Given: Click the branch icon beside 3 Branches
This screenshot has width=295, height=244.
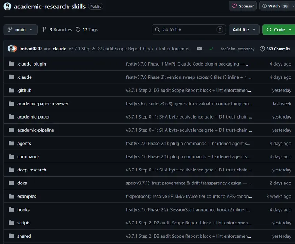Looking at the screenshot, I should [x=44, y=29].
